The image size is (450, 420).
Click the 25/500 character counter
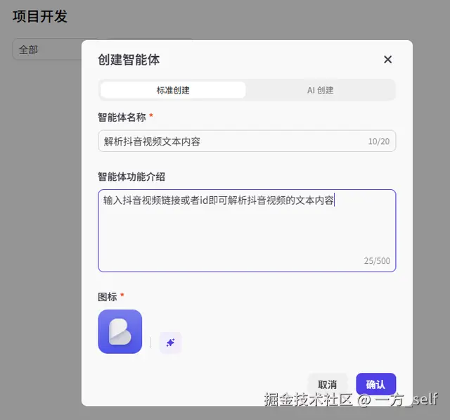click(377, 261)
